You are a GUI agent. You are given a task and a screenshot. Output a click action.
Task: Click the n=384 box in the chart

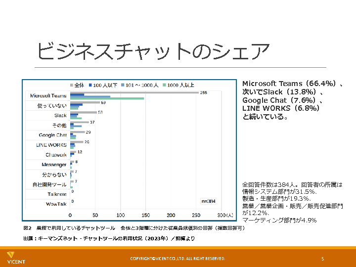pyautogui.click(x=208, y=201)
